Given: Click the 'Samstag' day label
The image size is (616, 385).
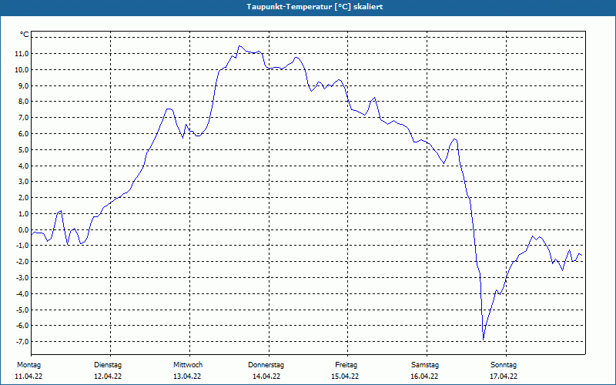Looking at the screenshot, I should click(425, 365).
